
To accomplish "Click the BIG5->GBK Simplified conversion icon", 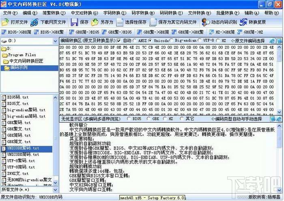I will (x=4, y=32).
